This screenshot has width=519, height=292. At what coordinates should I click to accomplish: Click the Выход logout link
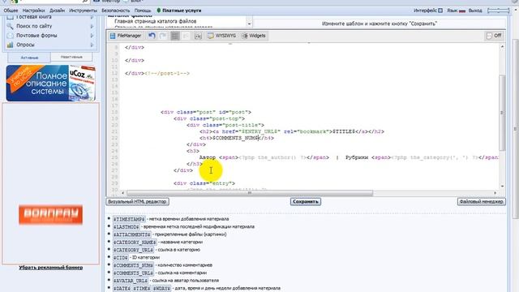pos(475,11)
